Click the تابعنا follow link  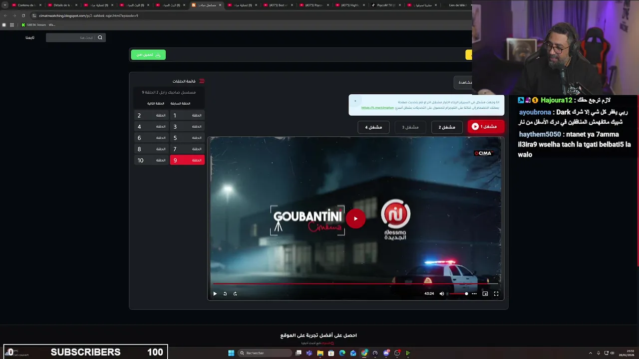30,37
